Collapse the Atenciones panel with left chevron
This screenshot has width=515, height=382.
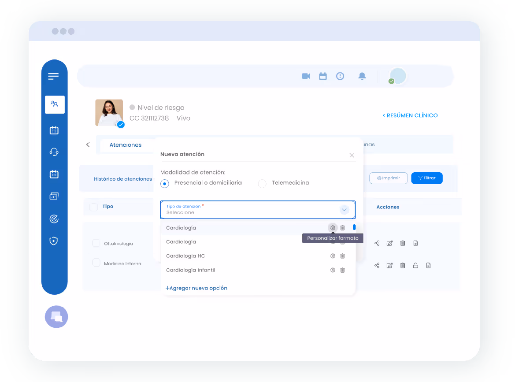coord(88,144)
